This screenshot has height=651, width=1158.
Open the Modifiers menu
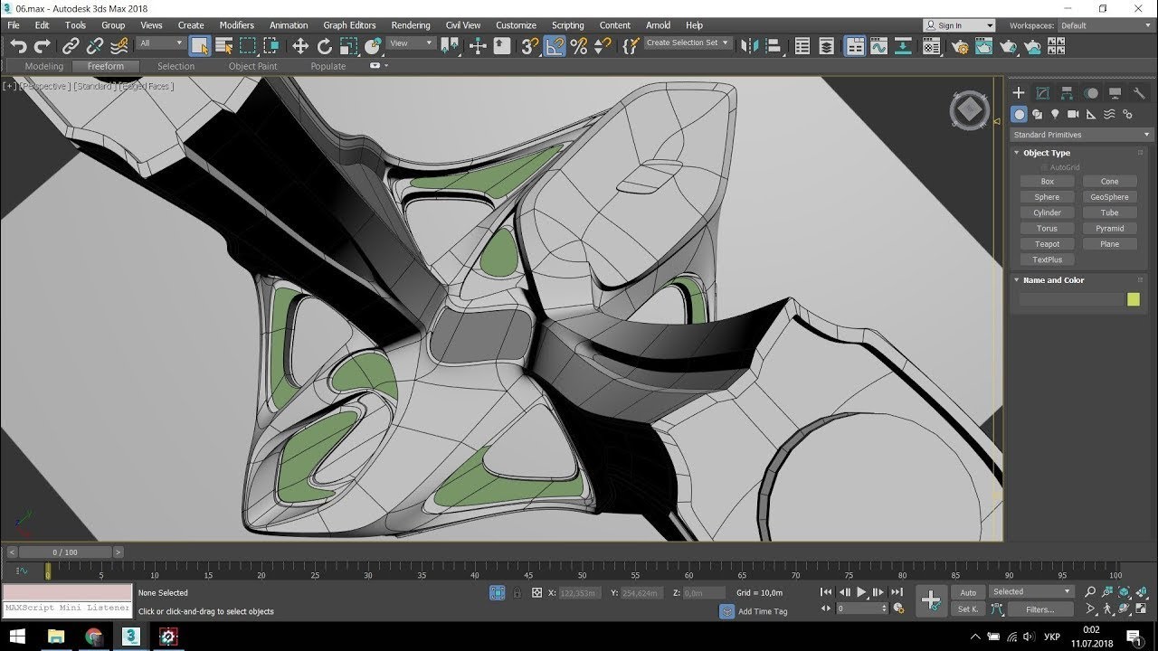click(x=237, y=25)
